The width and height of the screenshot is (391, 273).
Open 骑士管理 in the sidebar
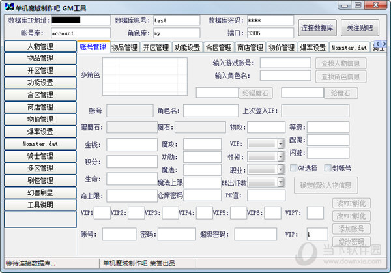40,156
